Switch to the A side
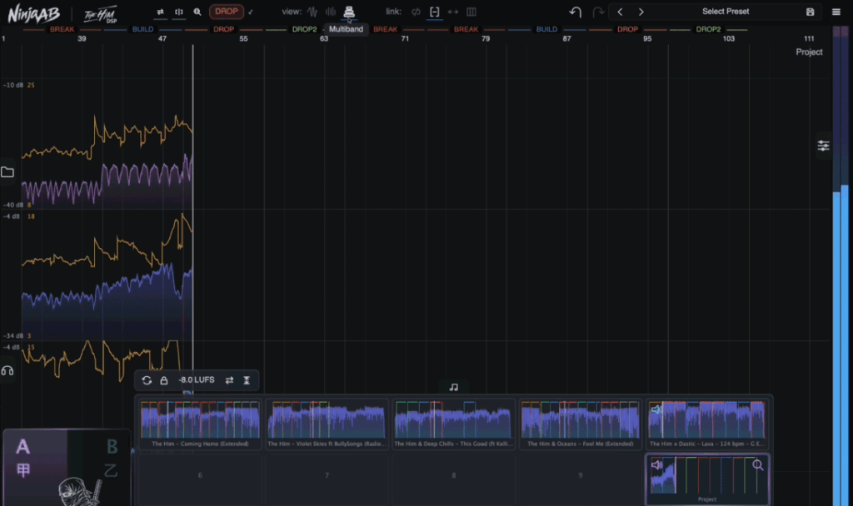 22,447
